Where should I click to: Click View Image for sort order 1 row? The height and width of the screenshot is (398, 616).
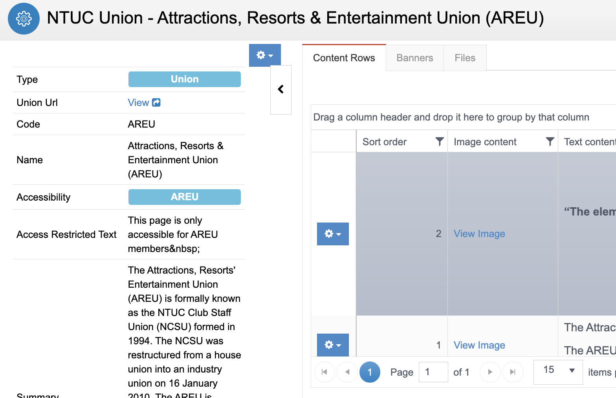(479, 345)
